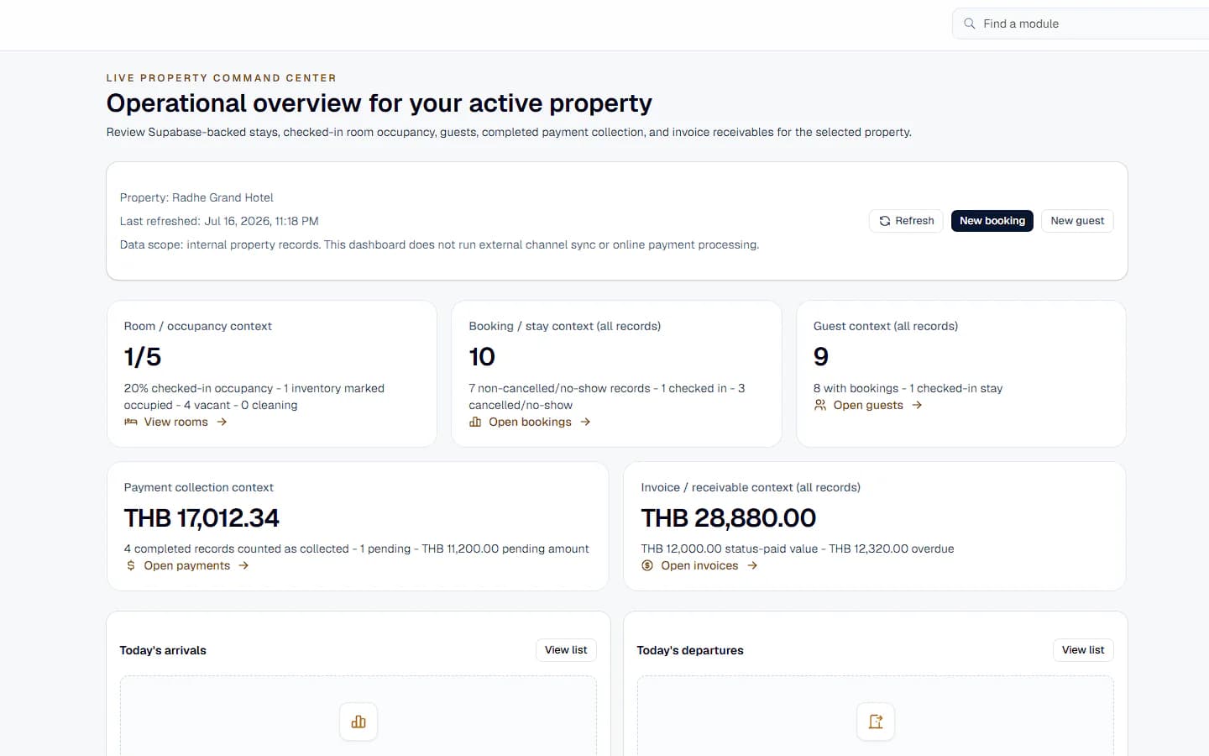View list of Today's departures

coord(1083,650)
